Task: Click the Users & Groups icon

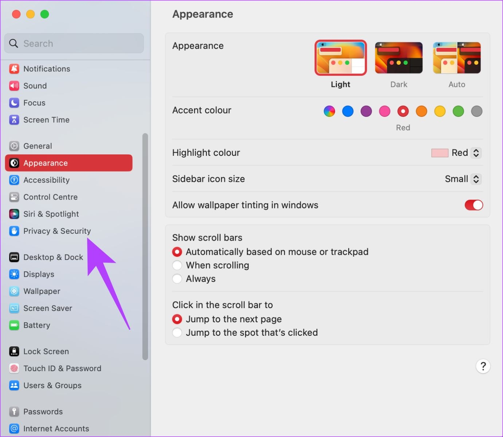Action: [14, 385]
